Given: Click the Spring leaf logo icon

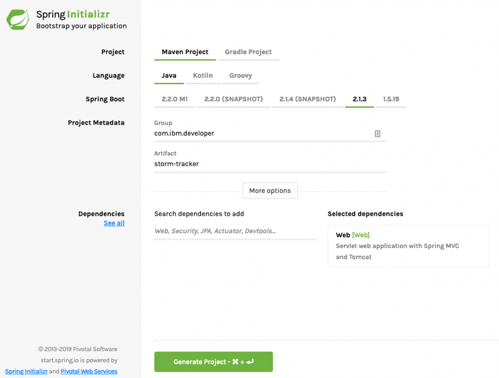Looking at the screenshot, I should coord(17,19).
